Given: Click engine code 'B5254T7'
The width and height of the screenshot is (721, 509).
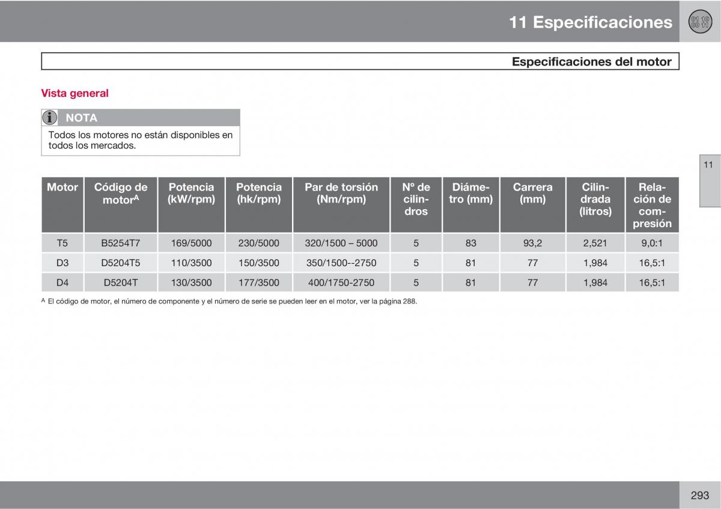Looking at the screenshot, I should [121, 243].
